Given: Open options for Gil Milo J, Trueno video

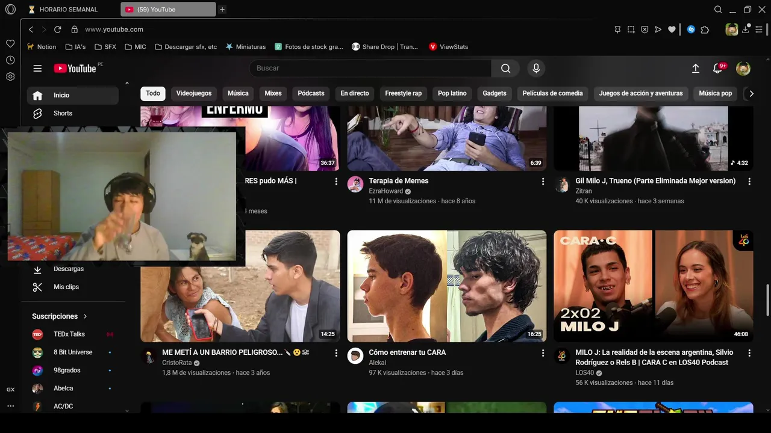Looking at the screenshot, I should coord(749,181).
